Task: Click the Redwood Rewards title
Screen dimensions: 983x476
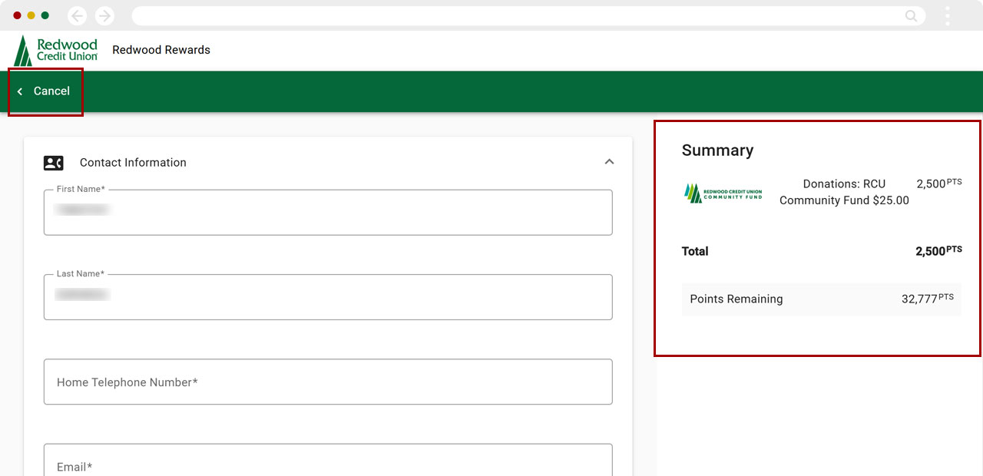Action: tap(161, 50)
